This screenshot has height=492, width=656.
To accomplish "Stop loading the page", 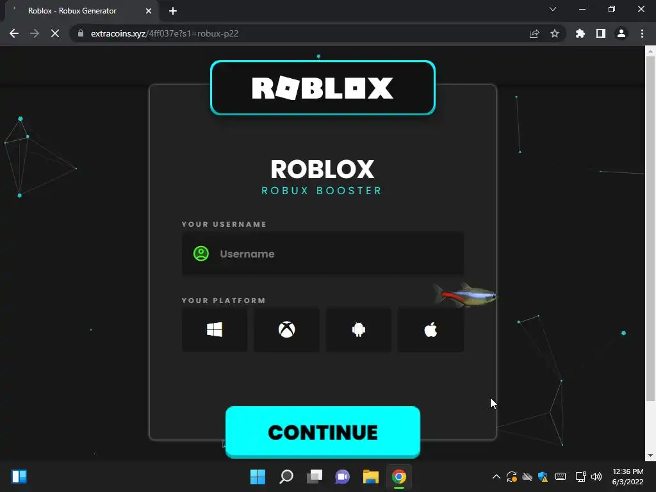I will tap(55, 33).
